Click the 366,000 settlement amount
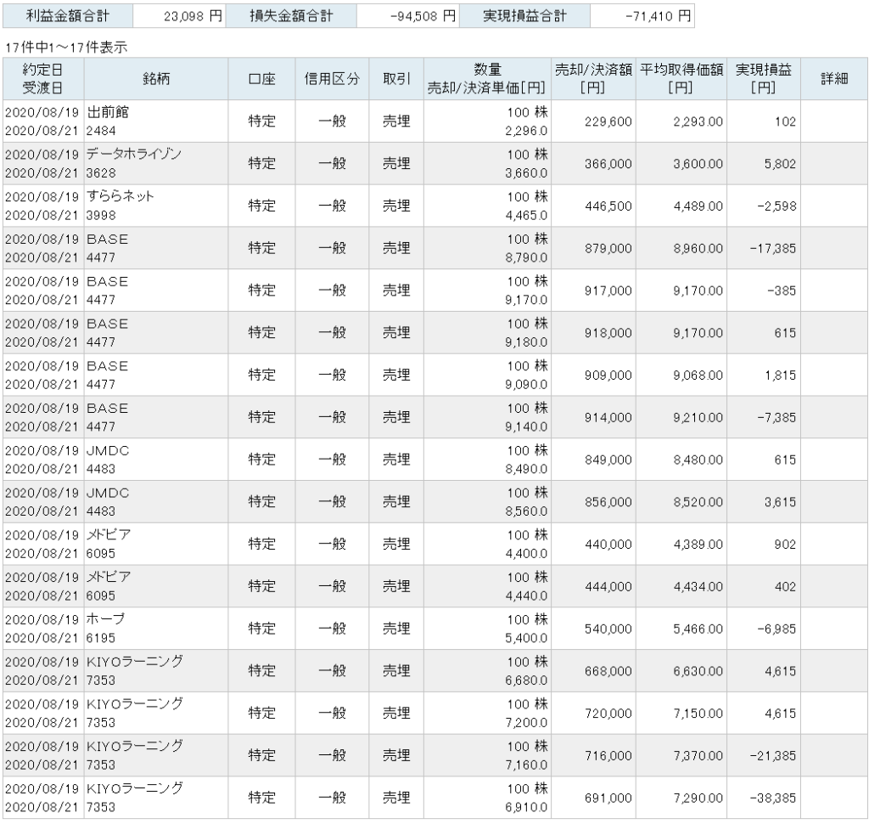The image size is (869, 824). point(608,164)
